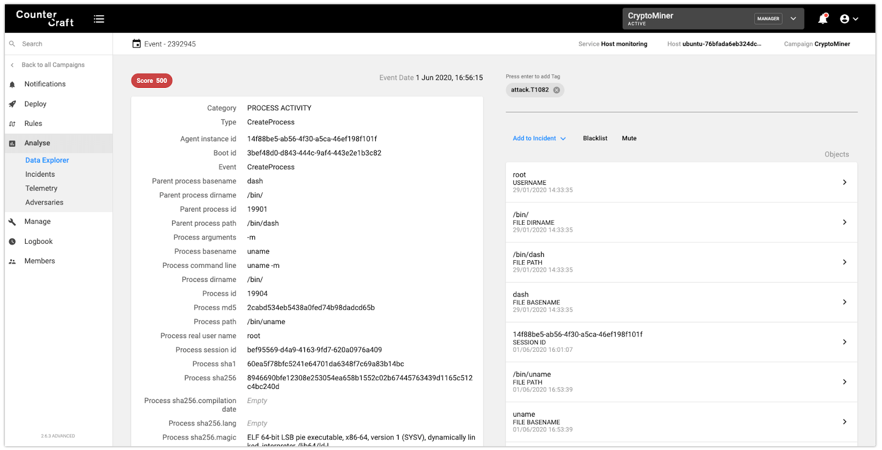Viewport: 882px width, 450px height.
Task: Click the search magnifier icon
Action: click(x=12, y=44)
